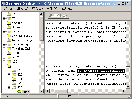Screen dimensions: 132x99
Task: Click the padding=rect script text
Action: 106,36
